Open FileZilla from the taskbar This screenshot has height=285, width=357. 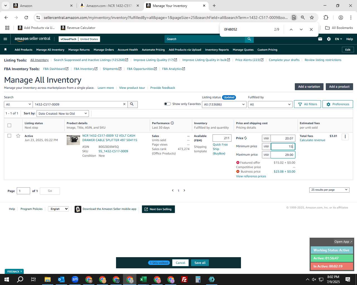[184, 279]
